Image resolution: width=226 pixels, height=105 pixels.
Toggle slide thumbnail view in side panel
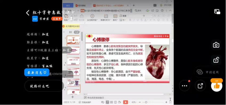tap(77, 32)
